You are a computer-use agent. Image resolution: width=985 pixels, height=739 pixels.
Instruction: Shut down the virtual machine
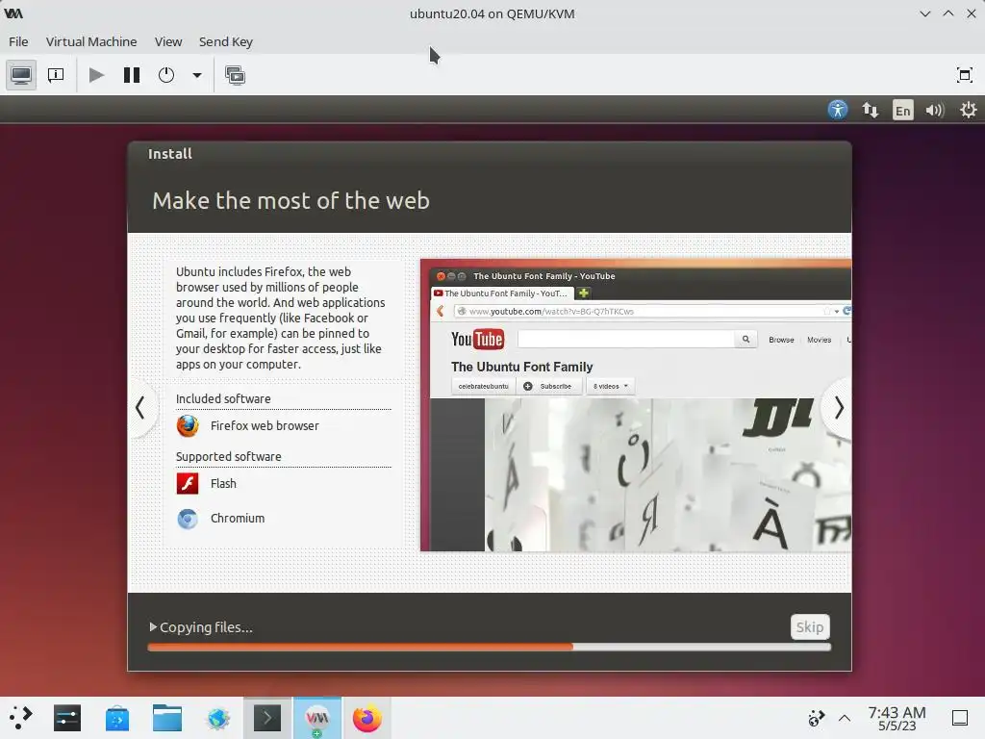(x=166, y=75)
